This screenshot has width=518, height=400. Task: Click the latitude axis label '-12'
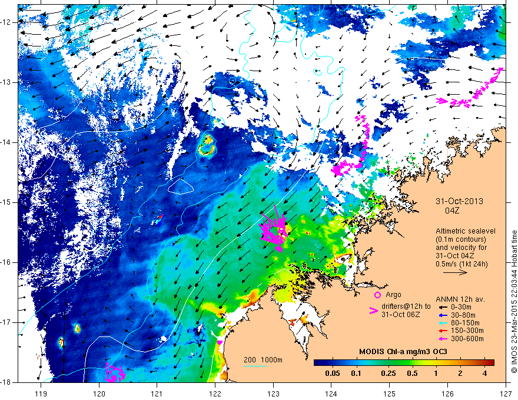pyautogui.click(x=6, y=22)
